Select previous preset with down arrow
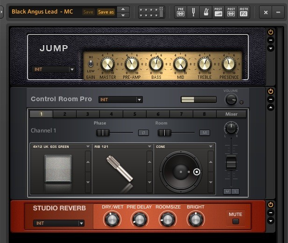Screen dimensions: 288x243 [x=123, y=15]
